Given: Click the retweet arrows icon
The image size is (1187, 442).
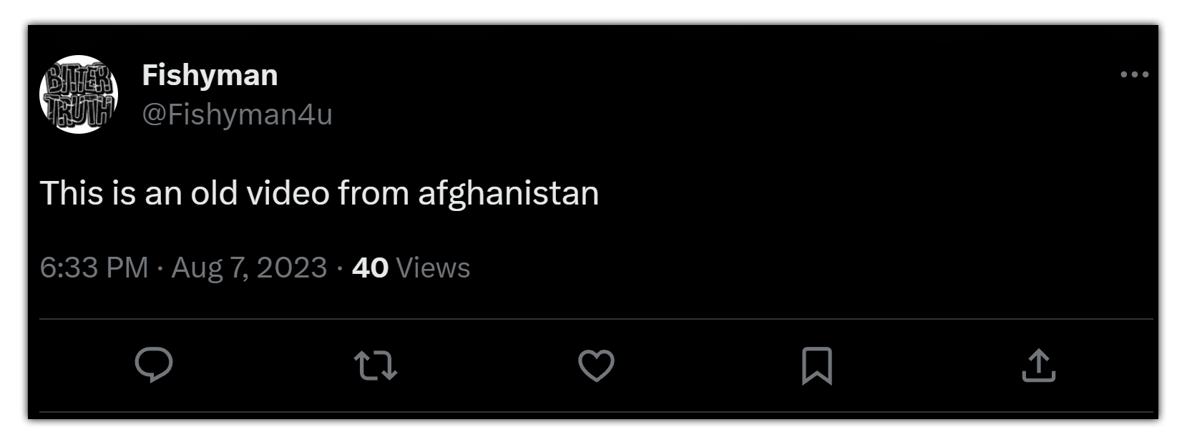Looking at the screenshot, I should tap(376, 365).
